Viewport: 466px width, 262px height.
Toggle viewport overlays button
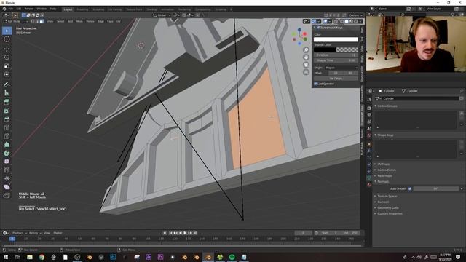point(325,21)
